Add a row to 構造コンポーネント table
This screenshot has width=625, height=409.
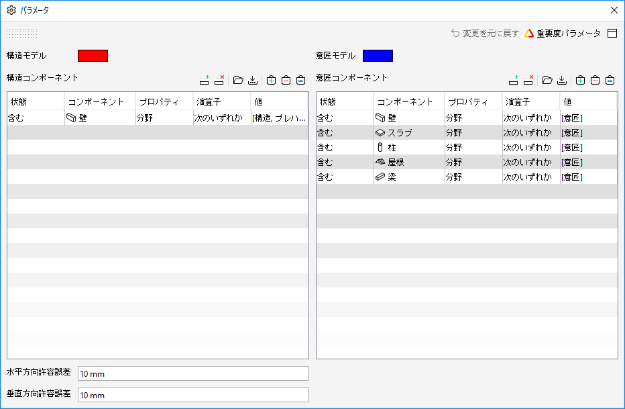[205, 80]
